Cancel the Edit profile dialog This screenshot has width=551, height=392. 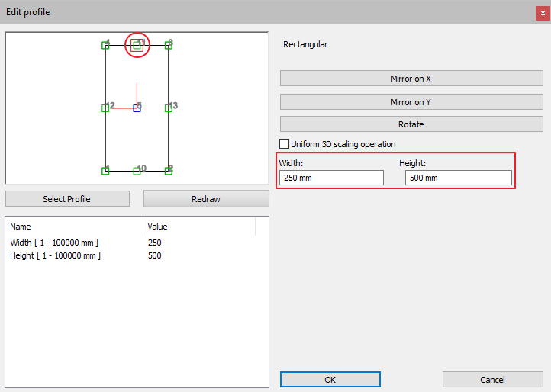492,380
